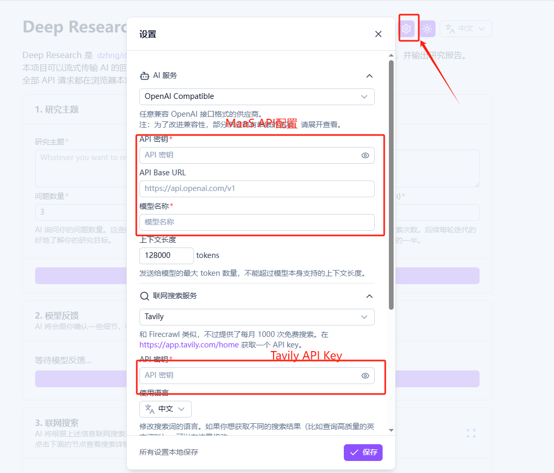
Task: Click the 模型名称 input field
Action: coord(257,222)
